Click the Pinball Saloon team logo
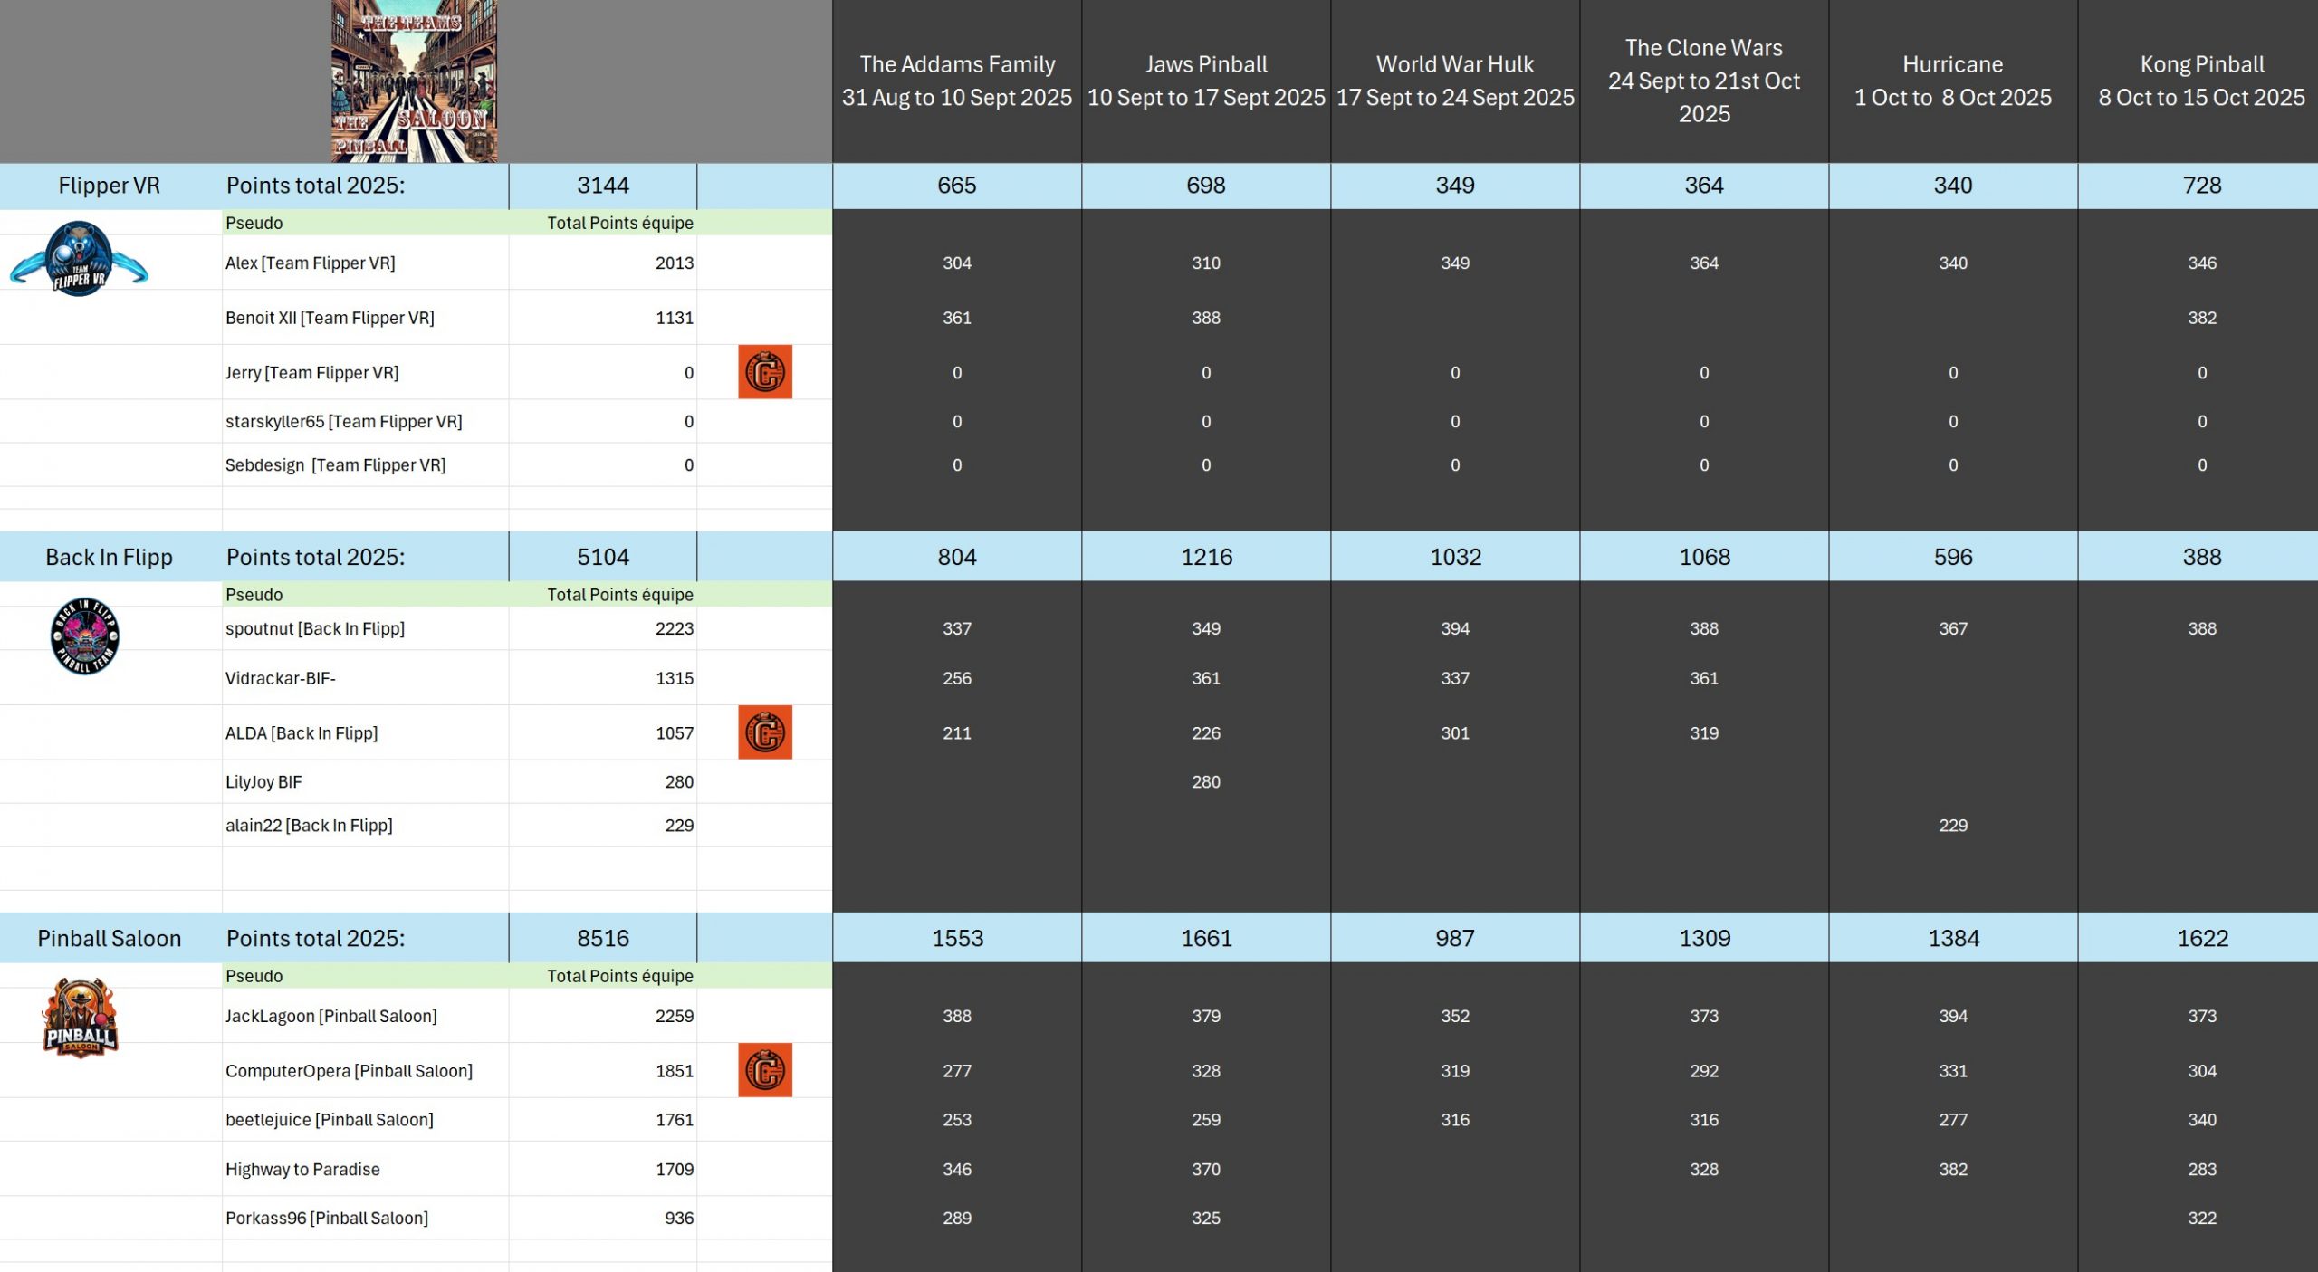Viewport: 2318px width, 1272px height. (81, 1018)
